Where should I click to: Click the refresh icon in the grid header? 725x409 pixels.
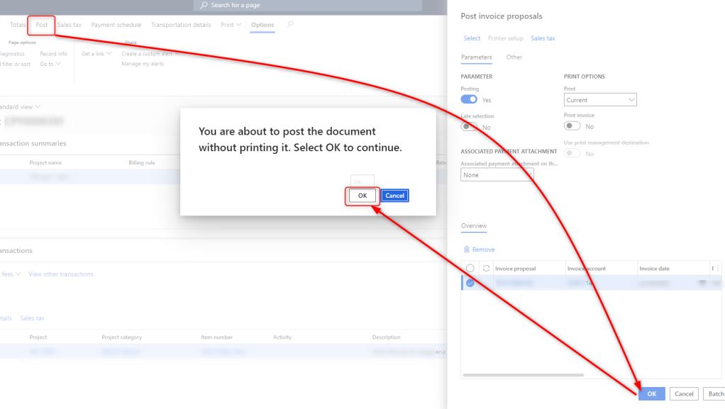coord(486,269)
